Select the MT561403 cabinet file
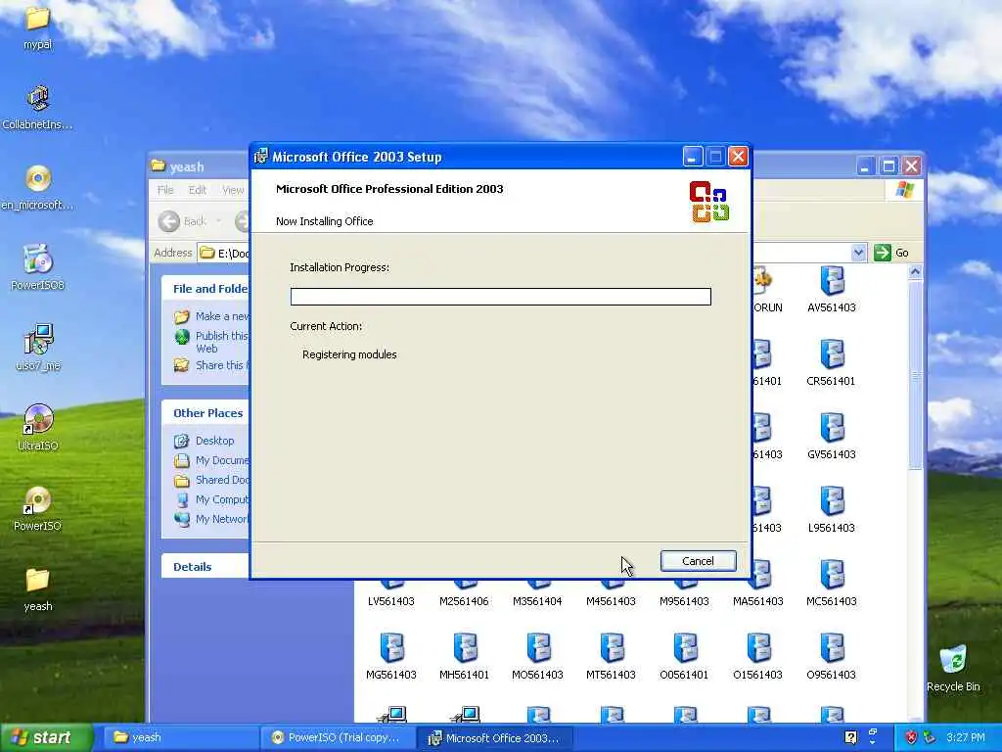Viewport: 1002px width, 752px height. 611,657
